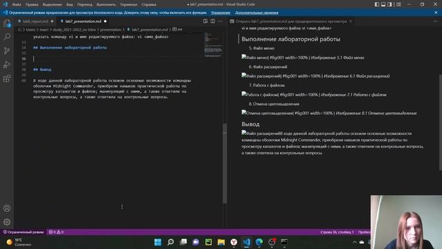This screenshot has width=442, height=249.
Task: Click the '6. Файл расширений' preview item
Action: 268,67
